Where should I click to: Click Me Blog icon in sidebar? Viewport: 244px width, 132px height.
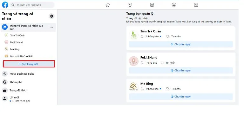(x=6, y=49)
